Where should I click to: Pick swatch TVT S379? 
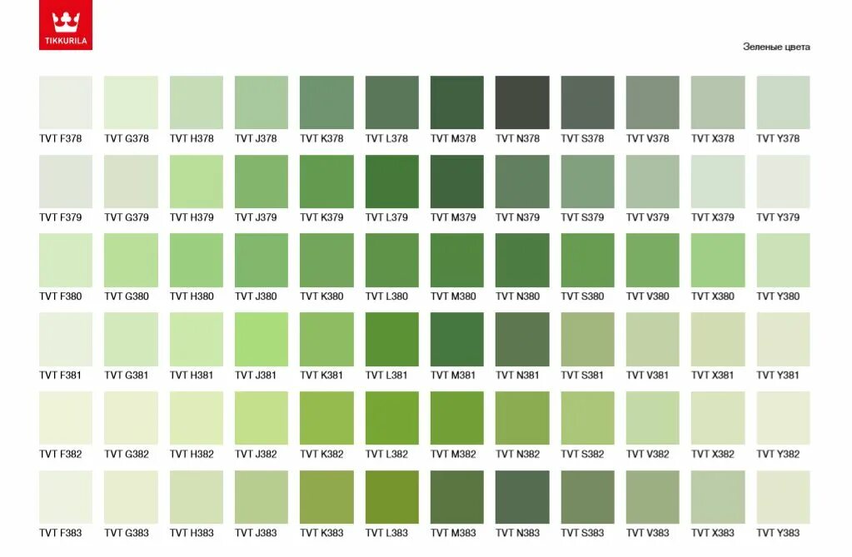[x=587, y=182]
